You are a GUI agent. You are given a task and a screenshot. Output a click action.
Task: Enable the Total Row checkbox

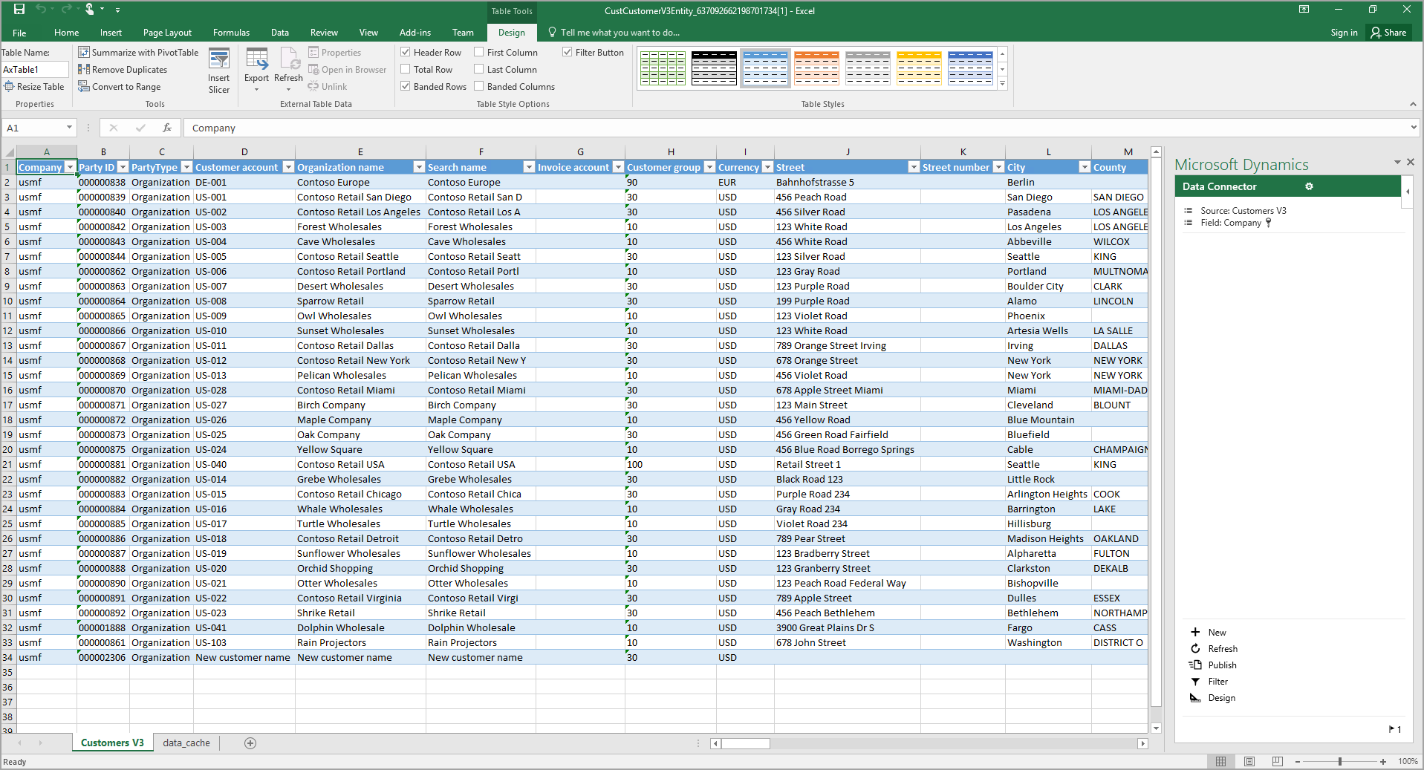point(406,69)
